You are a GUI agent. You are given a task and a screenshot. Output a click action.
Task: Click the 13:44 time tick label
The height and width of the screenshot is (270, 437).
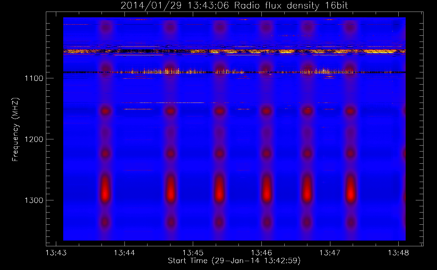coord(124,253)
